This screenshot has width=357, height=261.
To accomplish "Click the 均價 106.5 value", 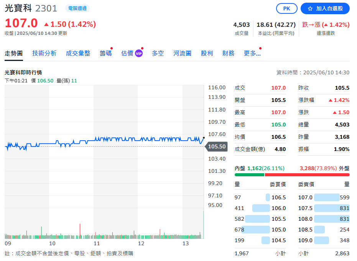I will pos(278,137).
